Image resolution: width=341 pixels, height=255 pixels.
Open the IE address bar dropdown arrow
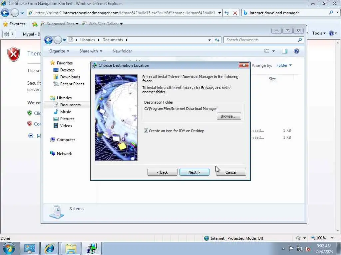[x=219, y=13]
